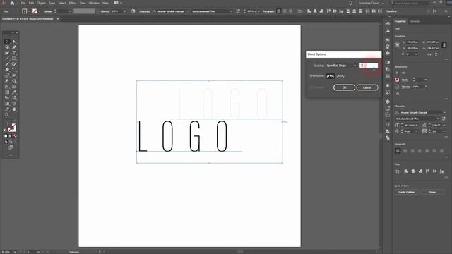
Task: Open font style dropdown in control bar
Action: 231,11
